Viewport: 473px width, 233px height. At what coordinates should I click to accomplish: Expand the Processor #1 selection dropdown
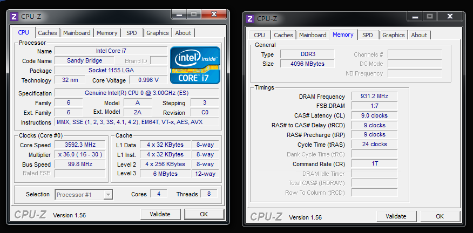pos(107,195)
